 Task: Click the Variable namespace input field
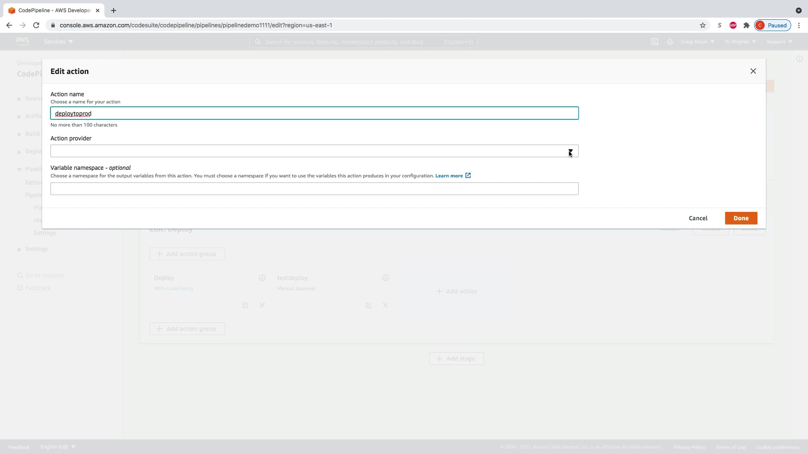click(x=314, y=189)
